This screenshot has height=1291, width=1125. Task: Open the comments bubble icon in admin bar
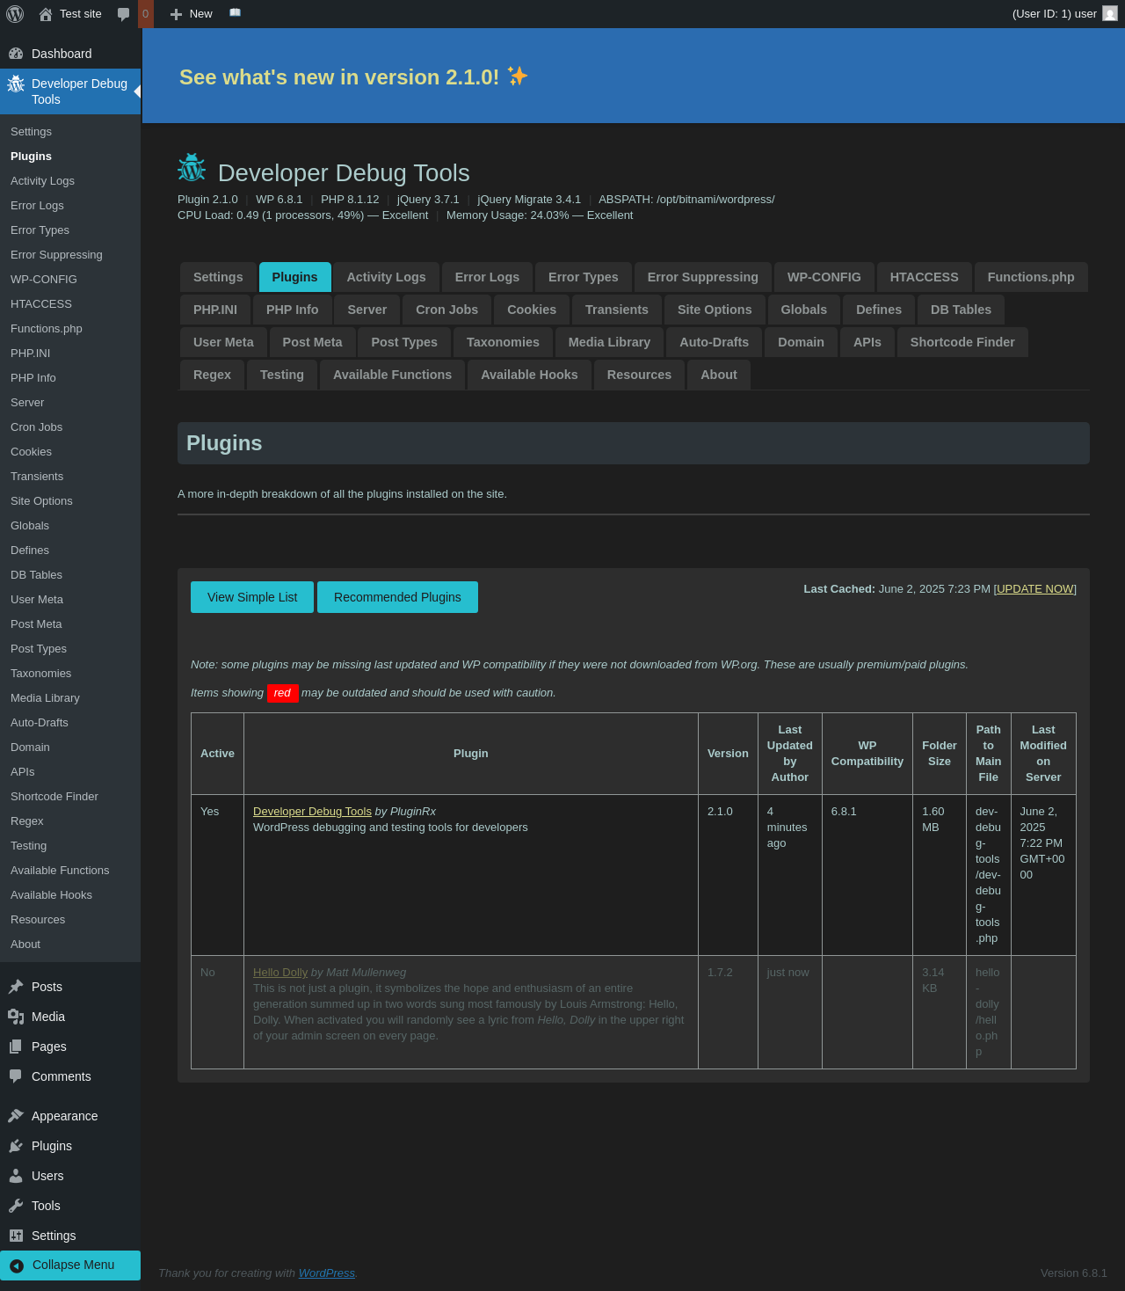(x=124, y=14)
